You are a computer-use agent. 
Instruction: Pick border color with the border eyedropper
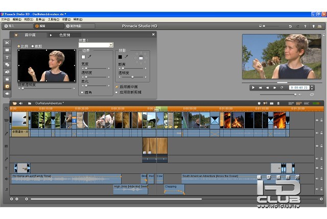coord(89,57)
